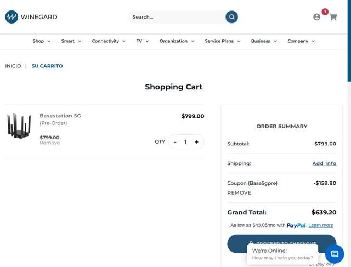Expand the Service Plans menu
This screenshot has height=267, width=351.
[223, 41]
